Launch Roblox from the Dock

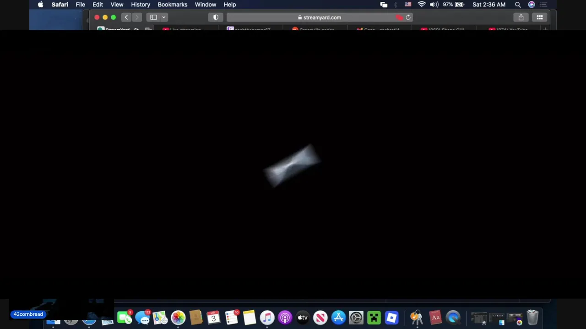click(392, 318)
